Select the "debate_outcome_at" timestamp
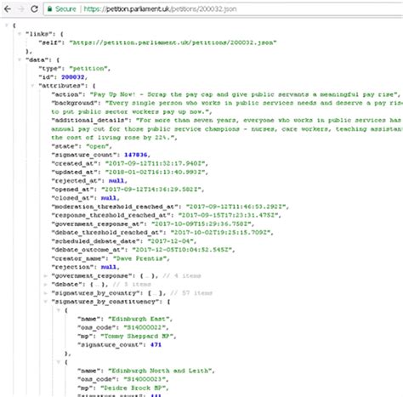403x397 pixels. coord(183,250)
